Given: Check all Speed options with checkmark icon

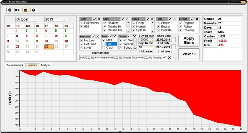Looking at the screenshot, I should (148, 19).
